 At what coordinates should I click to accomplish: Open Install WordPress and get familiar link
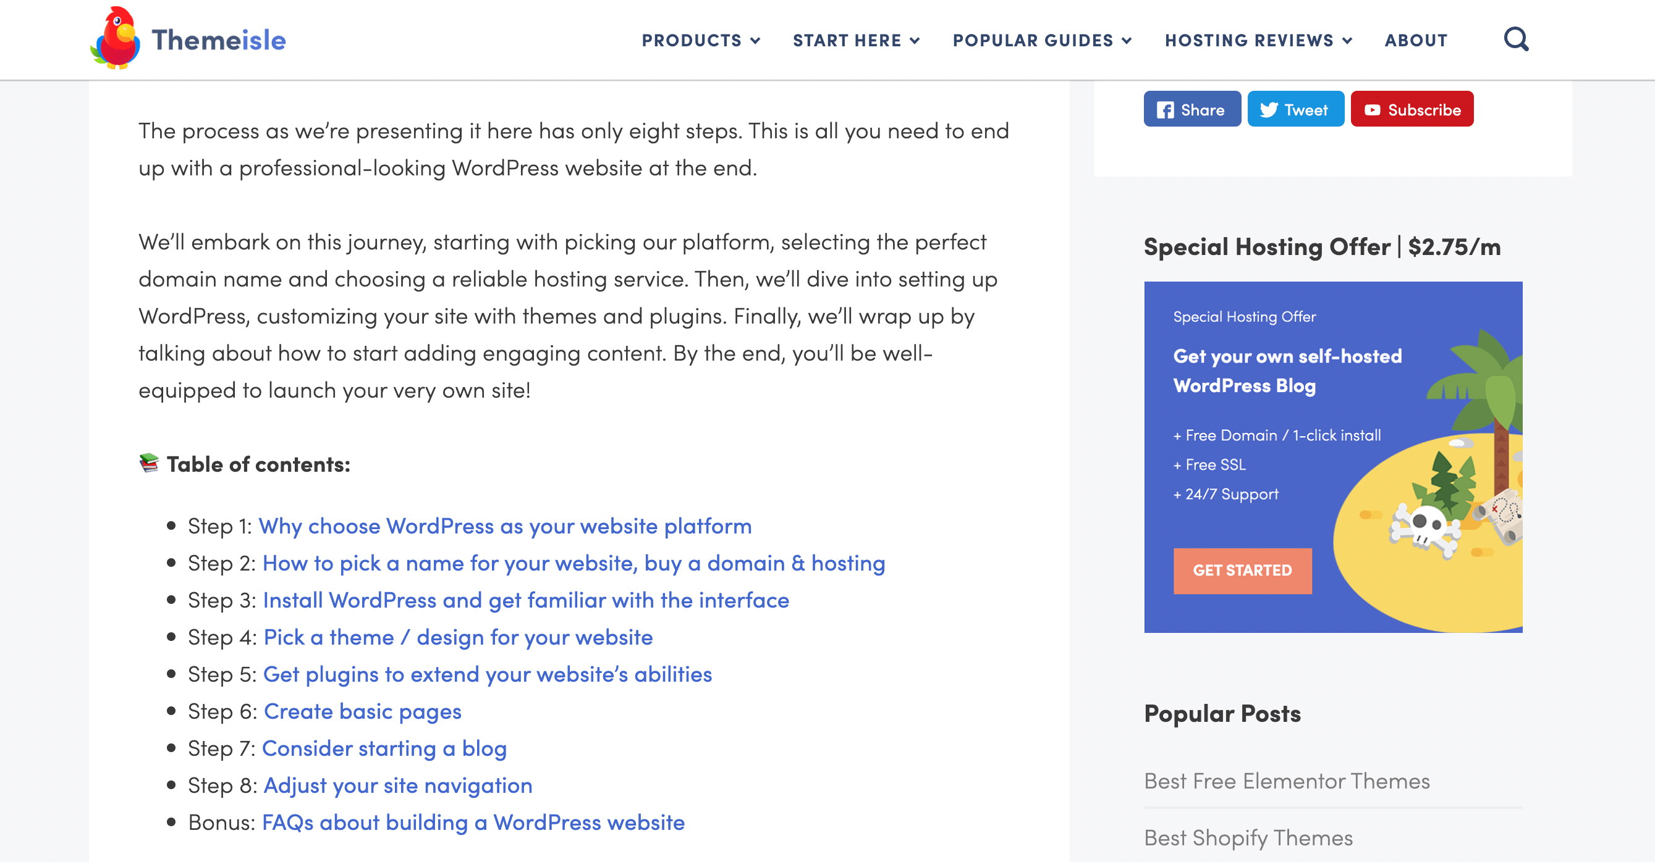point(526,600)
